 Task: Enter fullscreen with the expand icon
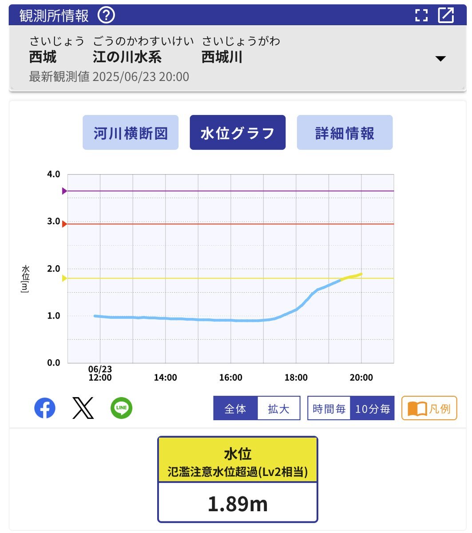(421, 15)
